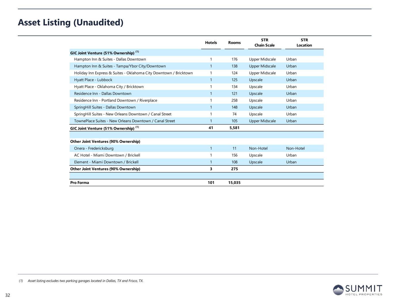Select the "Rooms" column header
This screenshot has height=304, width=393.
pos(234,43)
